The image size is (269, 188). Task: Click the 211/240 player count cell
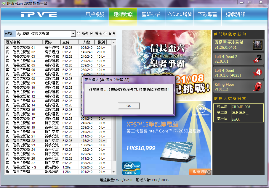87,137
